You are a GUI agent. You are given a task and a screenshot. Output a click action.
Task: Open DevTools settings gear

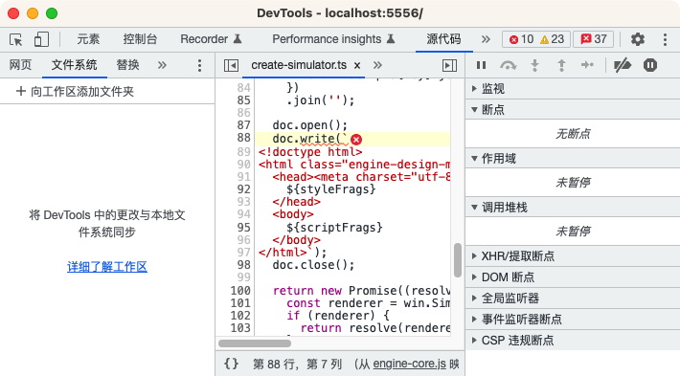coord(637,39)
